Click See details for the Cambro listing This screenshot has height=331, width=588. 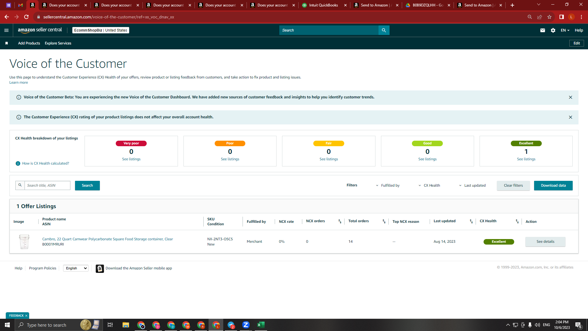point(545,242)
